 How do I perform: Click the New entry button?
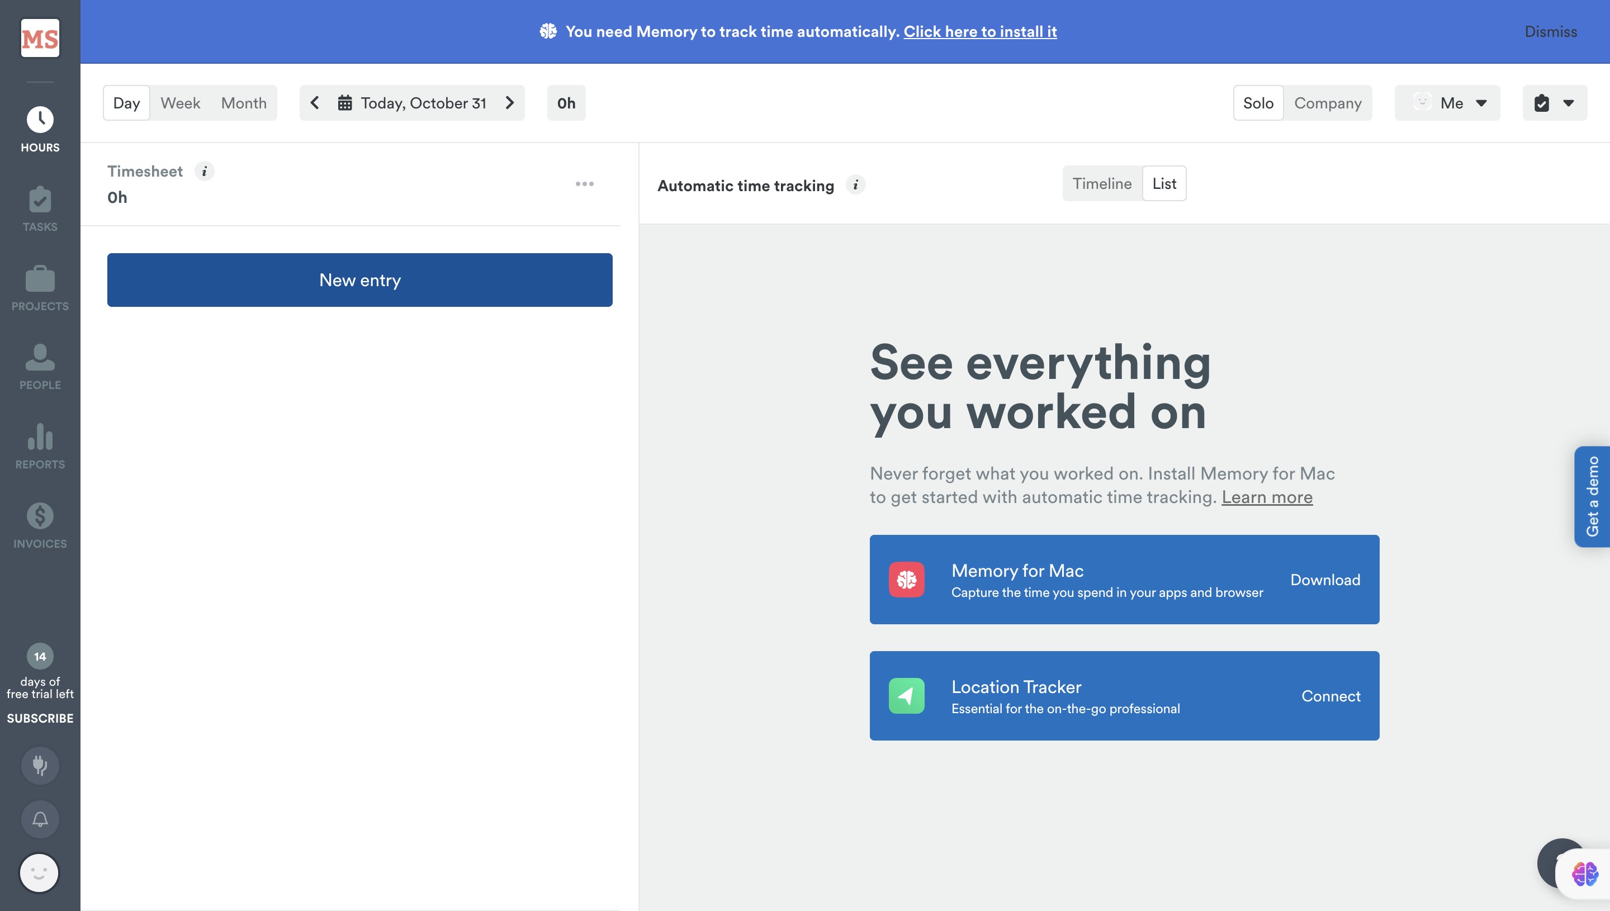click(360, 279)
